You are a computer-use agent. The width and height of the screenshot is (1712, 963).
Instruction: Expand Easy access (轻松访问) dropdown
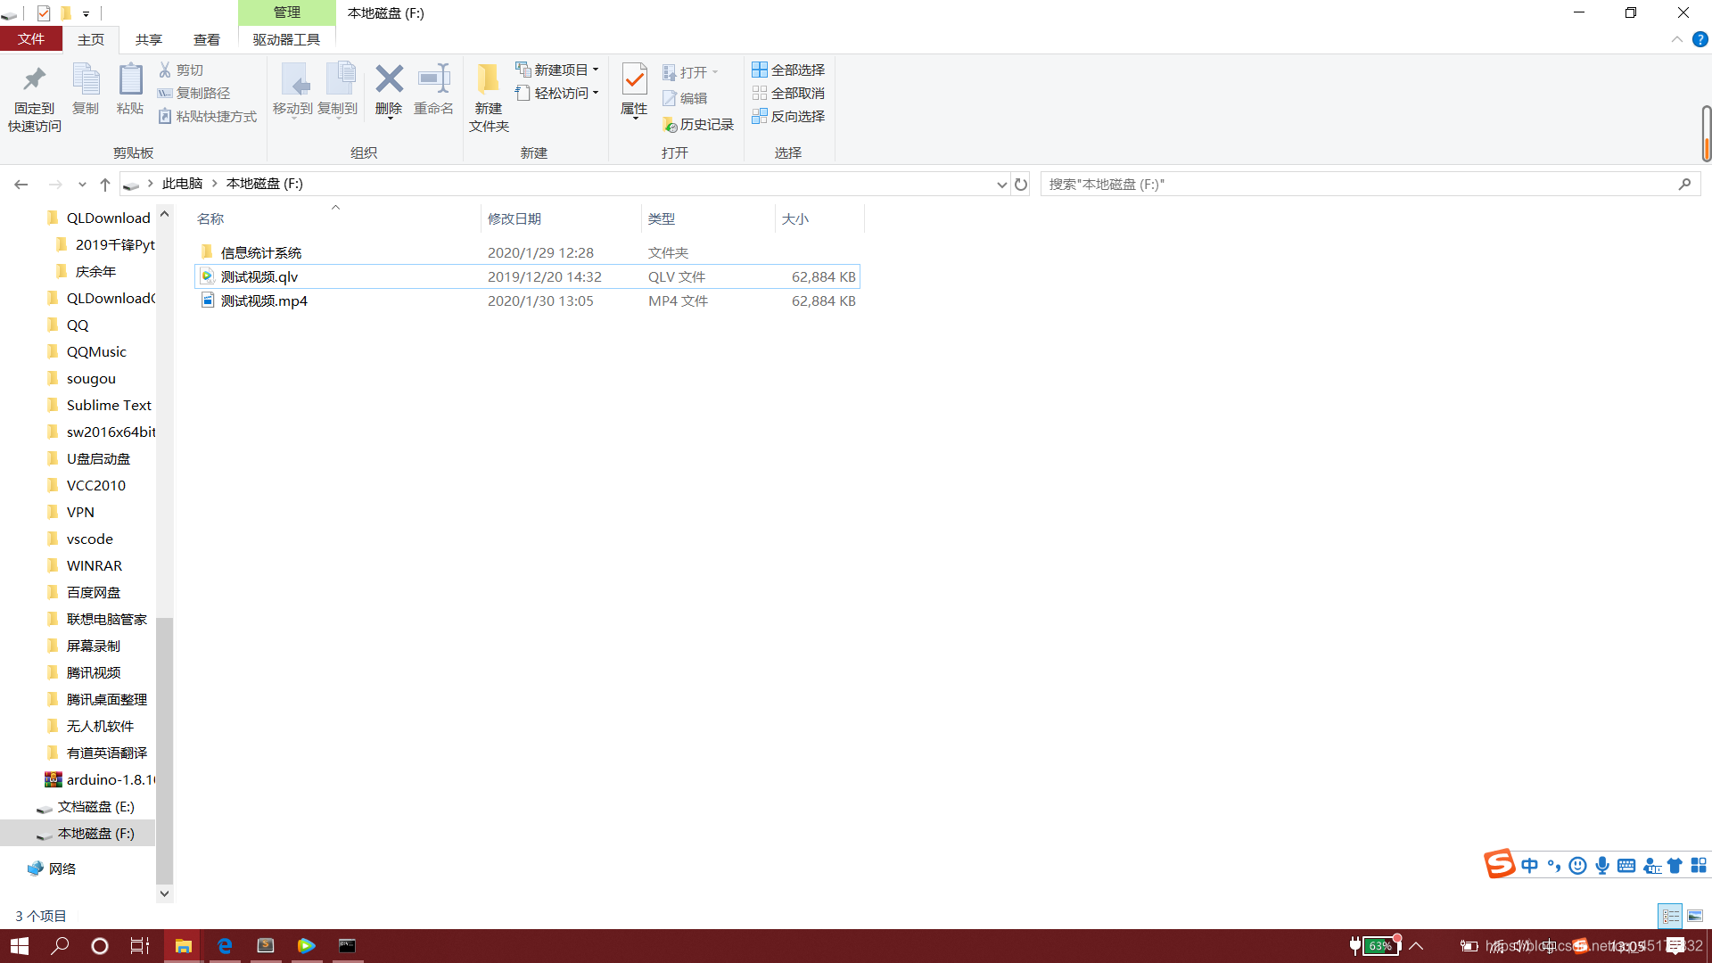596,93
